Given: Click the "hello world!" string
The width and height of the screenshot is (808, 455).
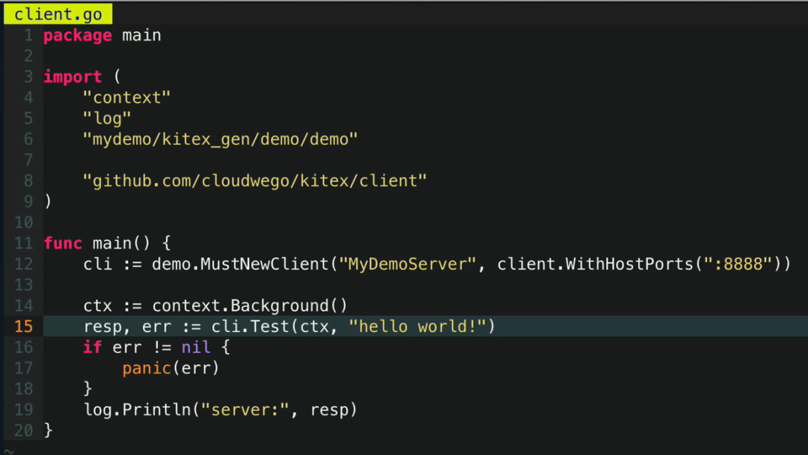Looking at the screenshot, I should pyautogui.click(x=417, y=326).
